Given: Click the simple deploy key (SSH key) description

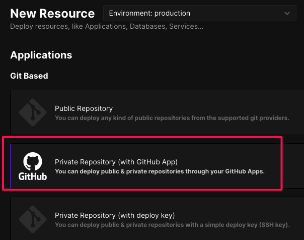Looking at the screenshot, I should point(172,225).
